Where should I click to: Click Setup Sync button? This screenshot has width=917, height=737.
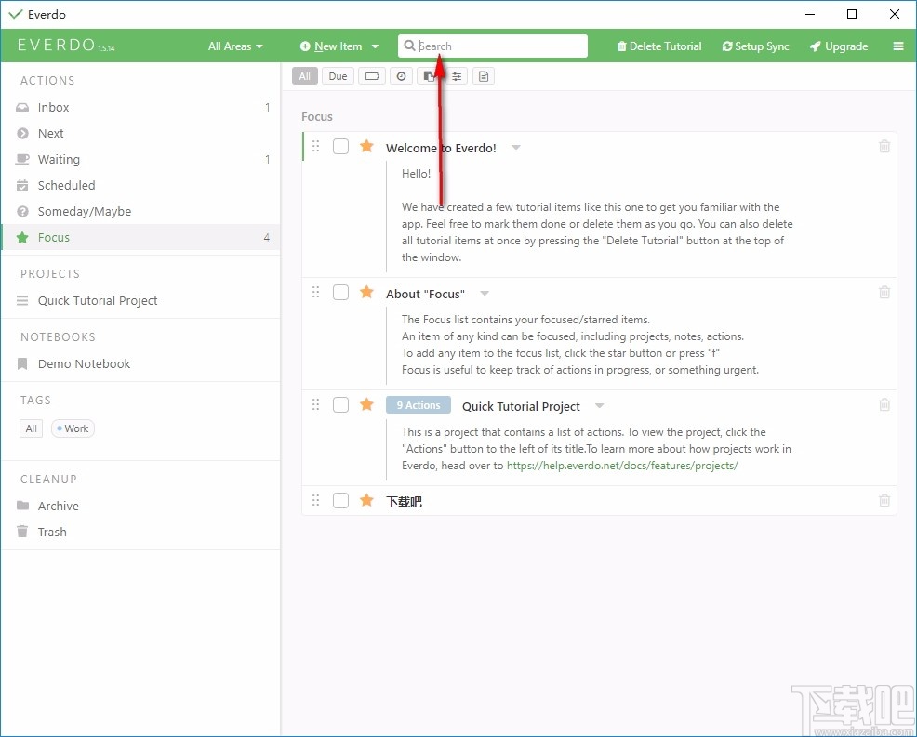click(755, 46)
